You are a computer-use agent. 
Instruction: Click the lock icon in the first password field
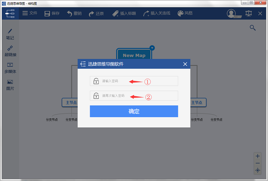[x=96, y=81]
